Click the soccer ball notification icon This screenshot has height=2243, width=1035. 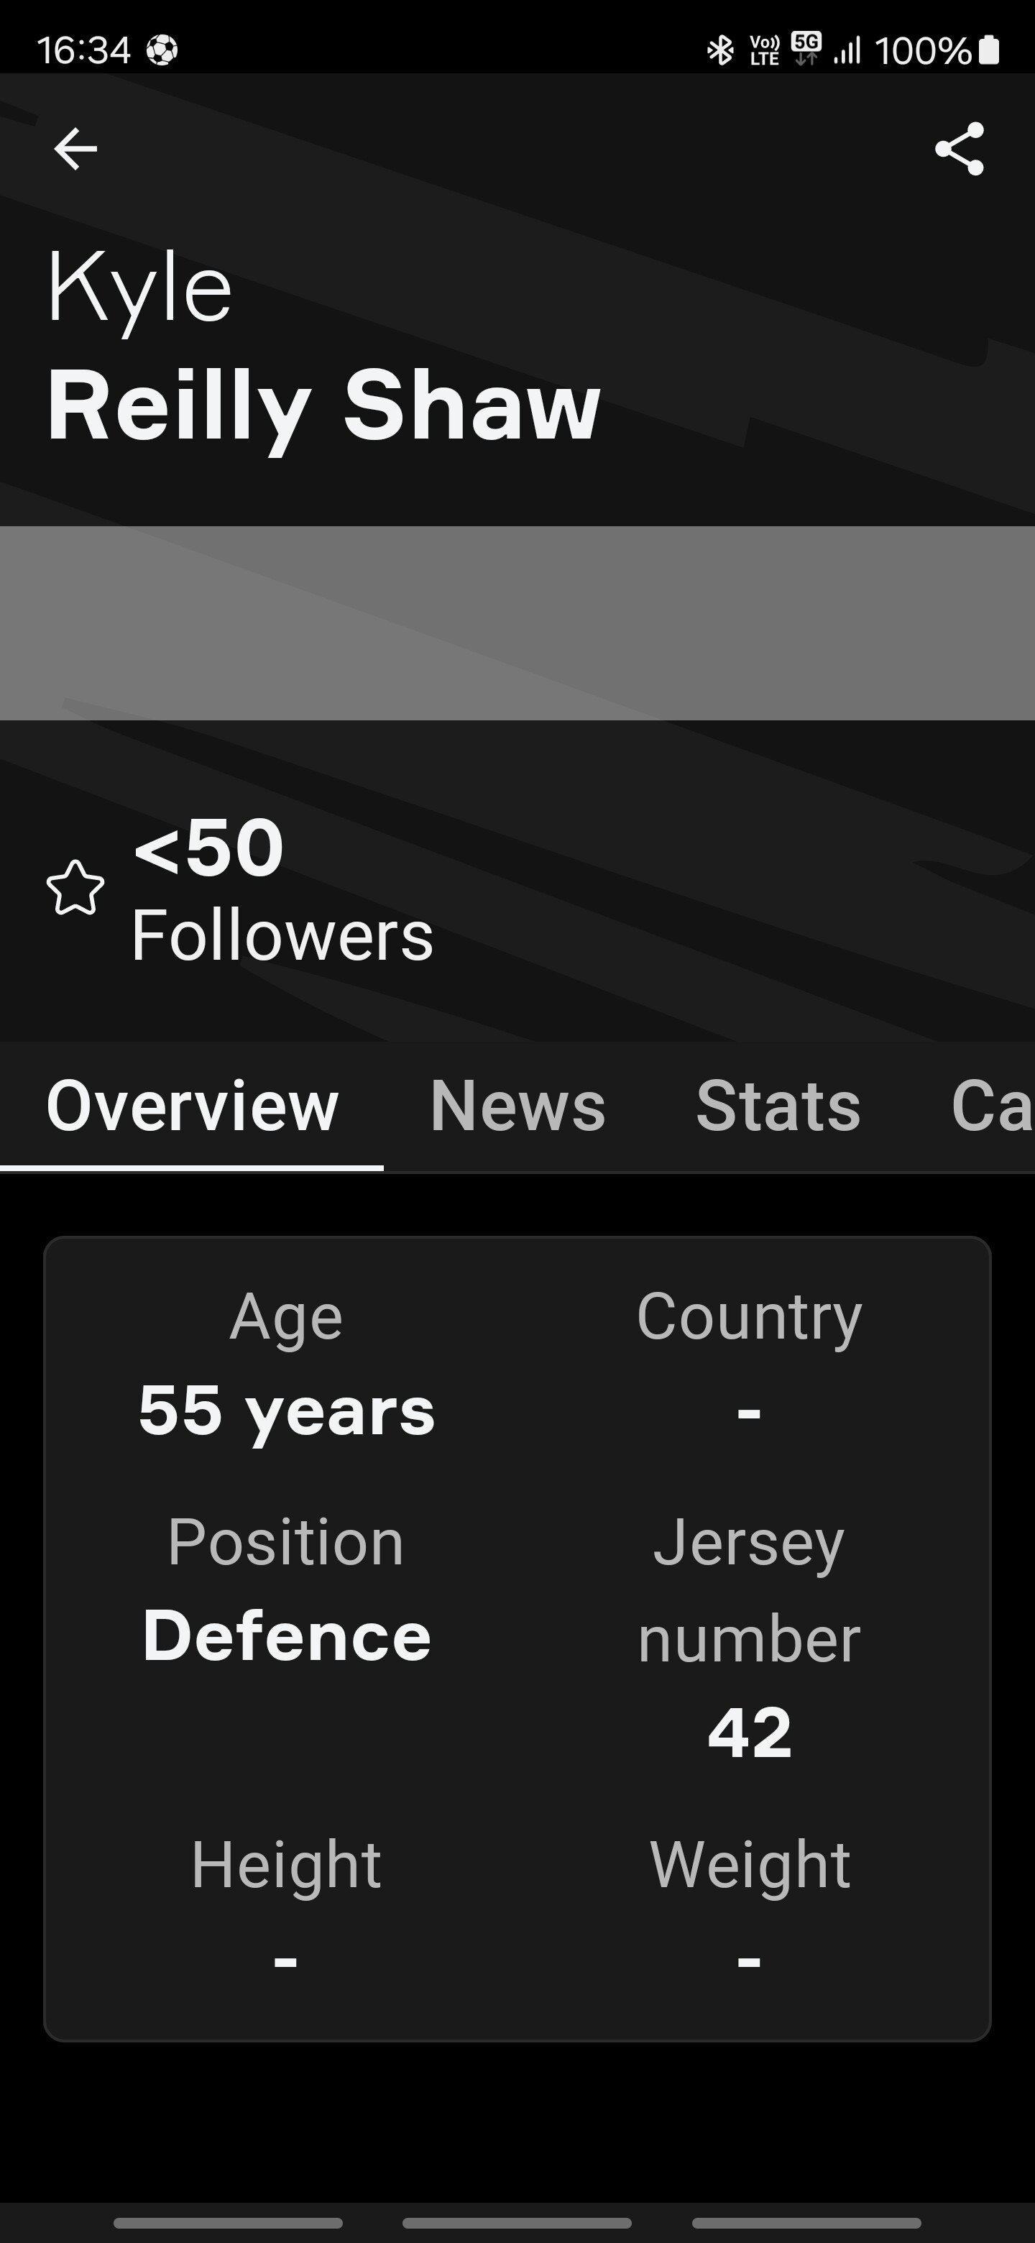point(162,50)
